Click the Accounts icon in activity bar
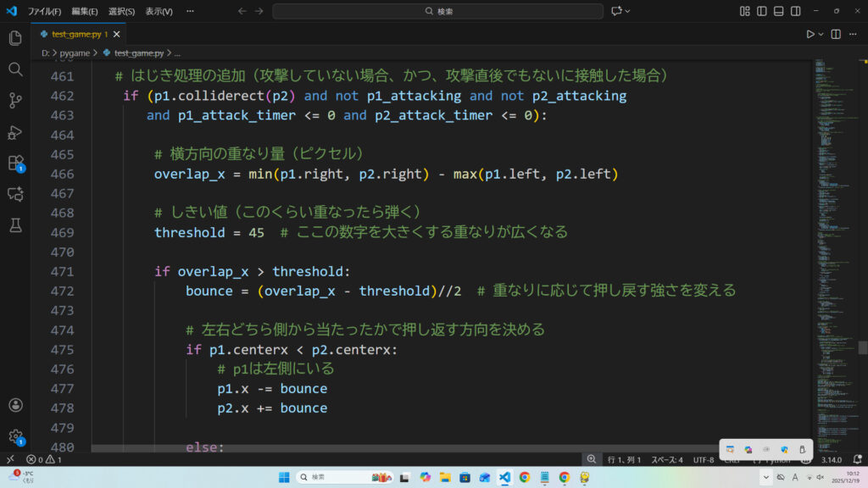This screenshot has height=488, width=868. coord(15,406)
